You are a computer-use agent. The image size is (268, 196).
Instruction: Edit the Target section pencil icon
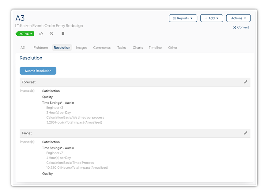point(245,133)
